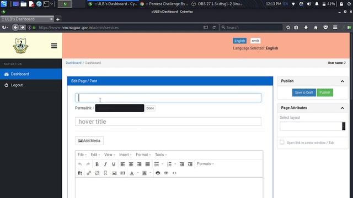The image size is (353, 198).
Task: Bookmark this page with star icon
Action: (x=288, y=28)
